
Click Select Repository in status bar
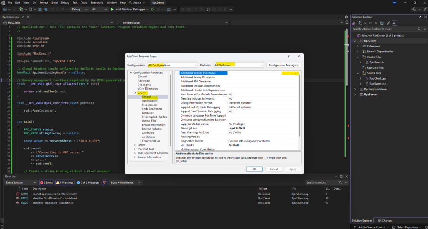[x=407, y=227]
